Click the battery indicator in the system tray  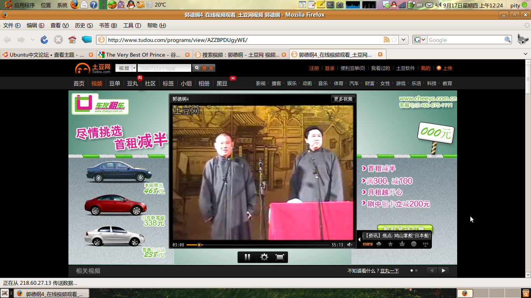coord(411,5)
